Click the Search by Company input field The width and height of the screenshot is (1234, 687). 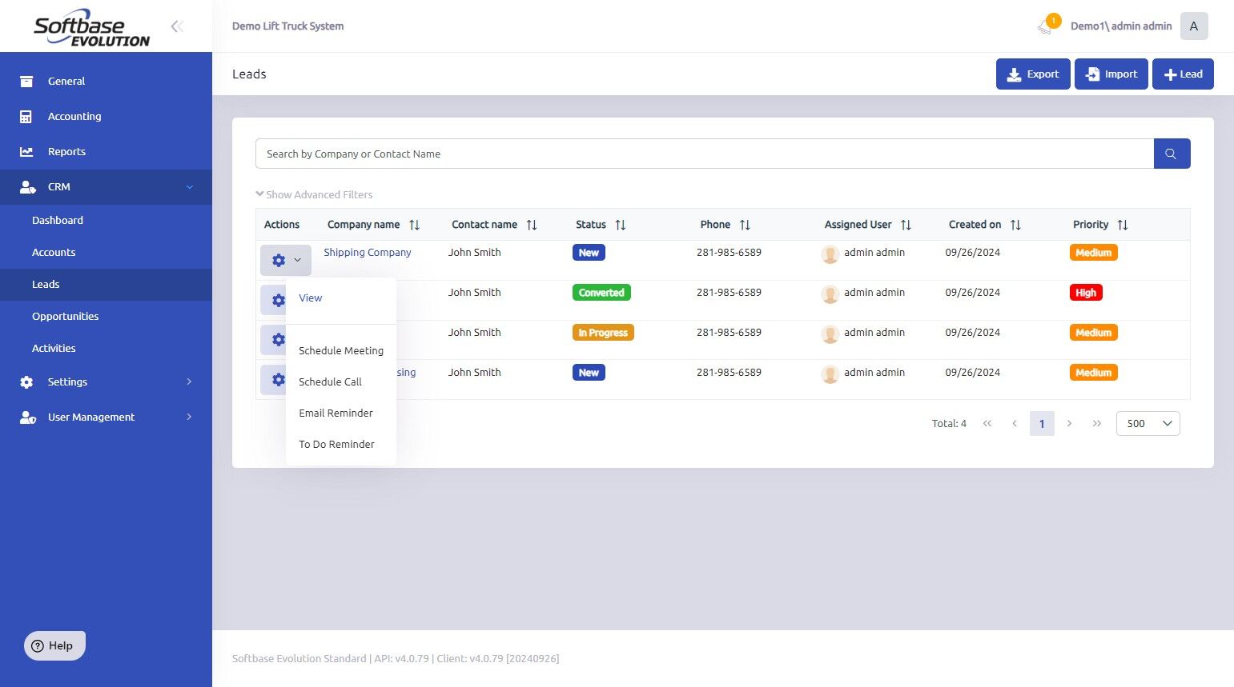click(x=705, y=154)
